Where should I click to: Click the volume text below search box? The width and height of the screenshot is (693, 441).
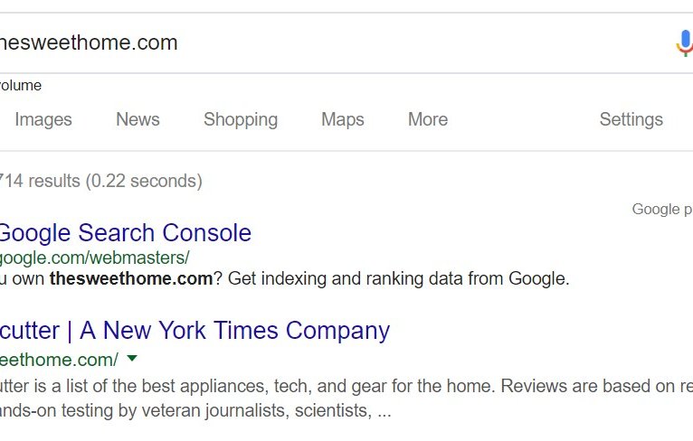click(x=21, y=86)
